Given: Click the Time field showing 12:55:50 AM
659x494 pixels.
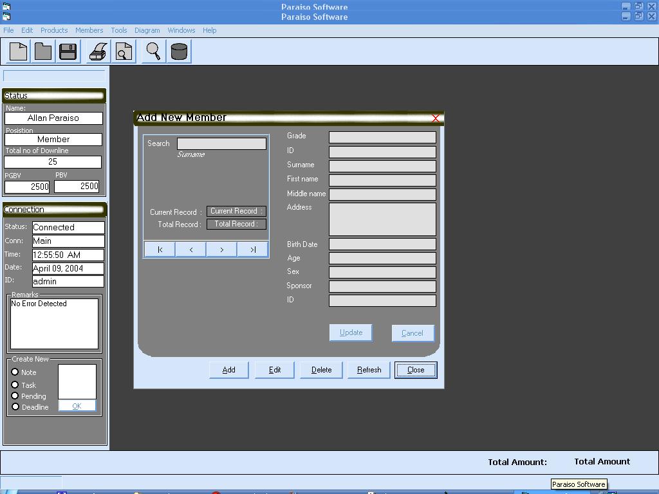Looking at the screenshot, I should point(68,255).
